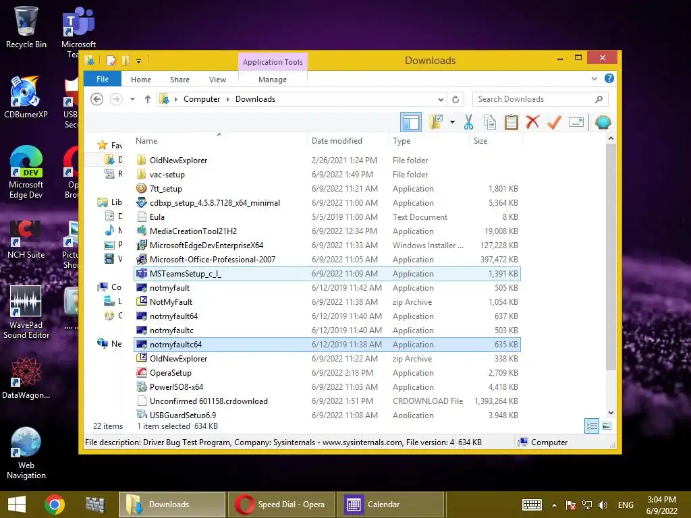Click the Help question mark icon
691x518 pixels.
[x=609, y=78]
